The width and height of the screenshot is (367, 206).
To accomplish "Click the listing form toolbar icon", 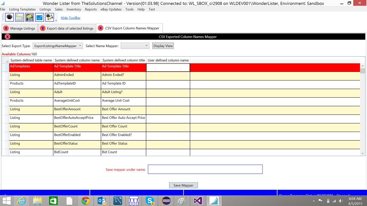I will click(19, 17).
